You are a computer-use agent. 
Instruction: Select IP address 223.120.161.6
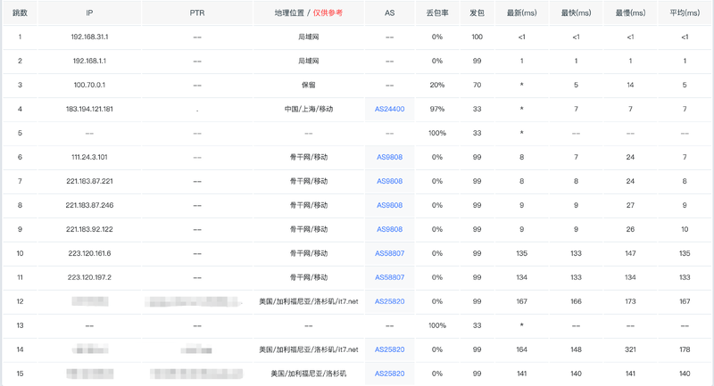(90, 254)
